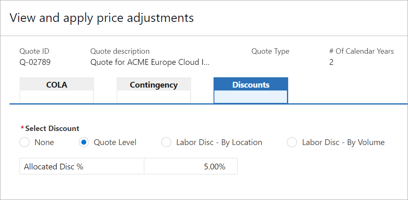408x200 pixels.
Task: Click the Quote description label
Action: [120, 51]
